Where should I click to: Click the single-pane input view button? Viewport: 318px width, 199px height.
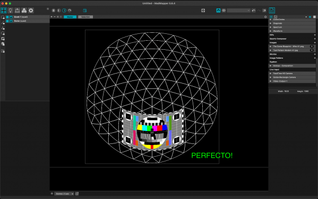pos(59,10)
